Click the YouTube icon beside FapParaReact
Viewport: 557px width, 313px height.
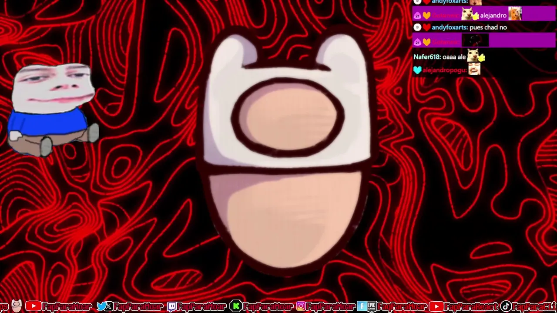(x=437, y=306)
